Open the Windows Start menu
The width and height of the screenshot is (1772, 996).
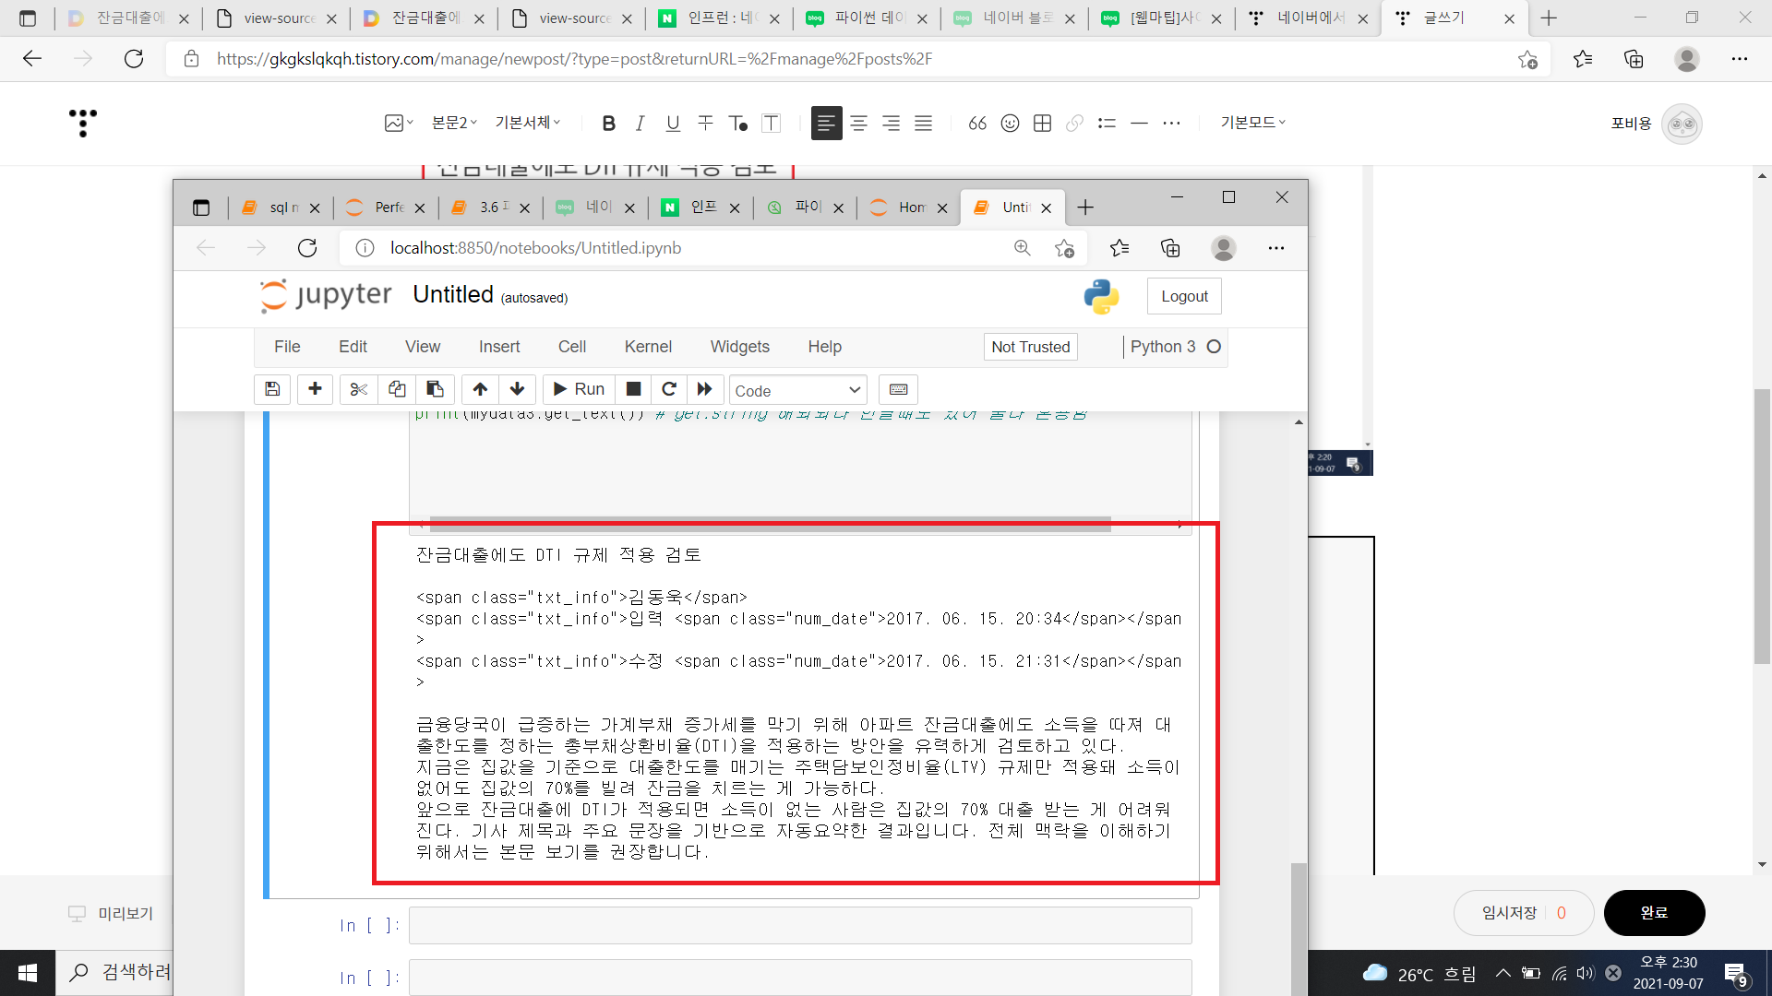point(28,973)
